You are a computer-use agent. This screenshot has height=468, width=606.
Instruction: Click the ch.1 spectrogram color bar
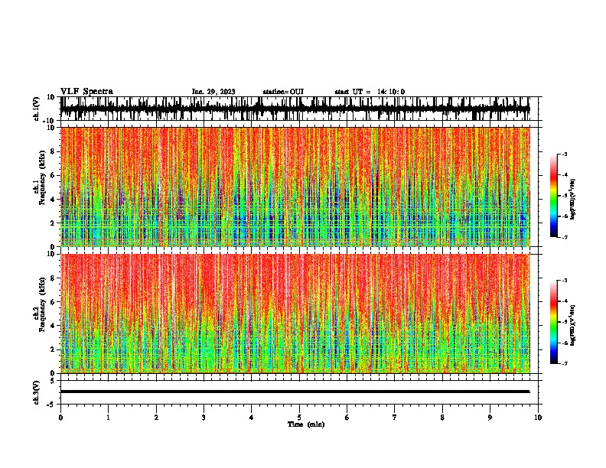pyautogui.click(x=554, y=196)
